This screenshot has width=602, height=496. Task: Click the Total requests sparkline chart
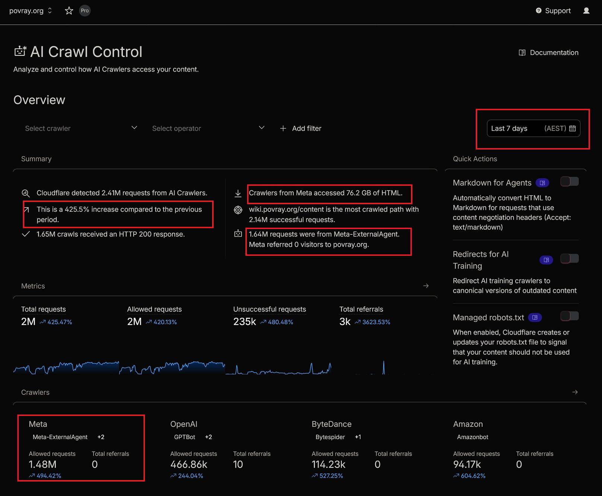[x=66, y=367]
